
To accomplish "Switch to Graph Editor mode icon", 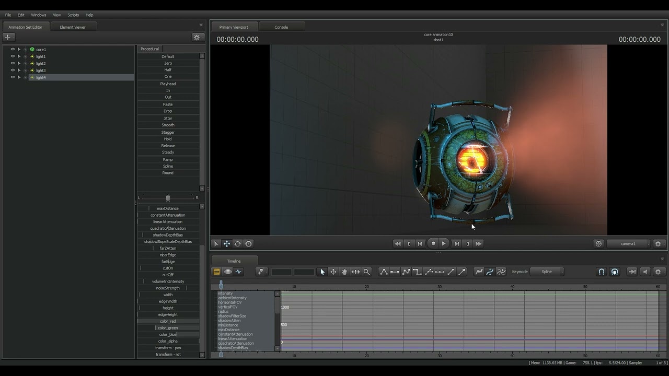I will [239, 272].
